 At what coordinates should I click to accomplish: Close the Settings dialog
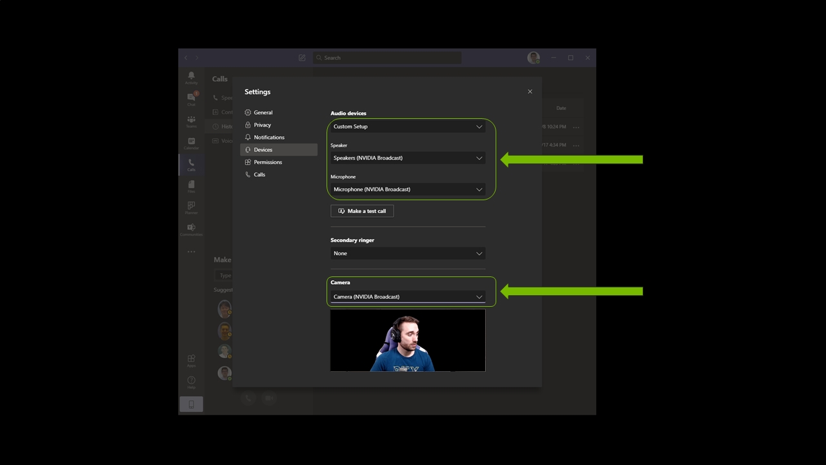(x=530, y=92)
